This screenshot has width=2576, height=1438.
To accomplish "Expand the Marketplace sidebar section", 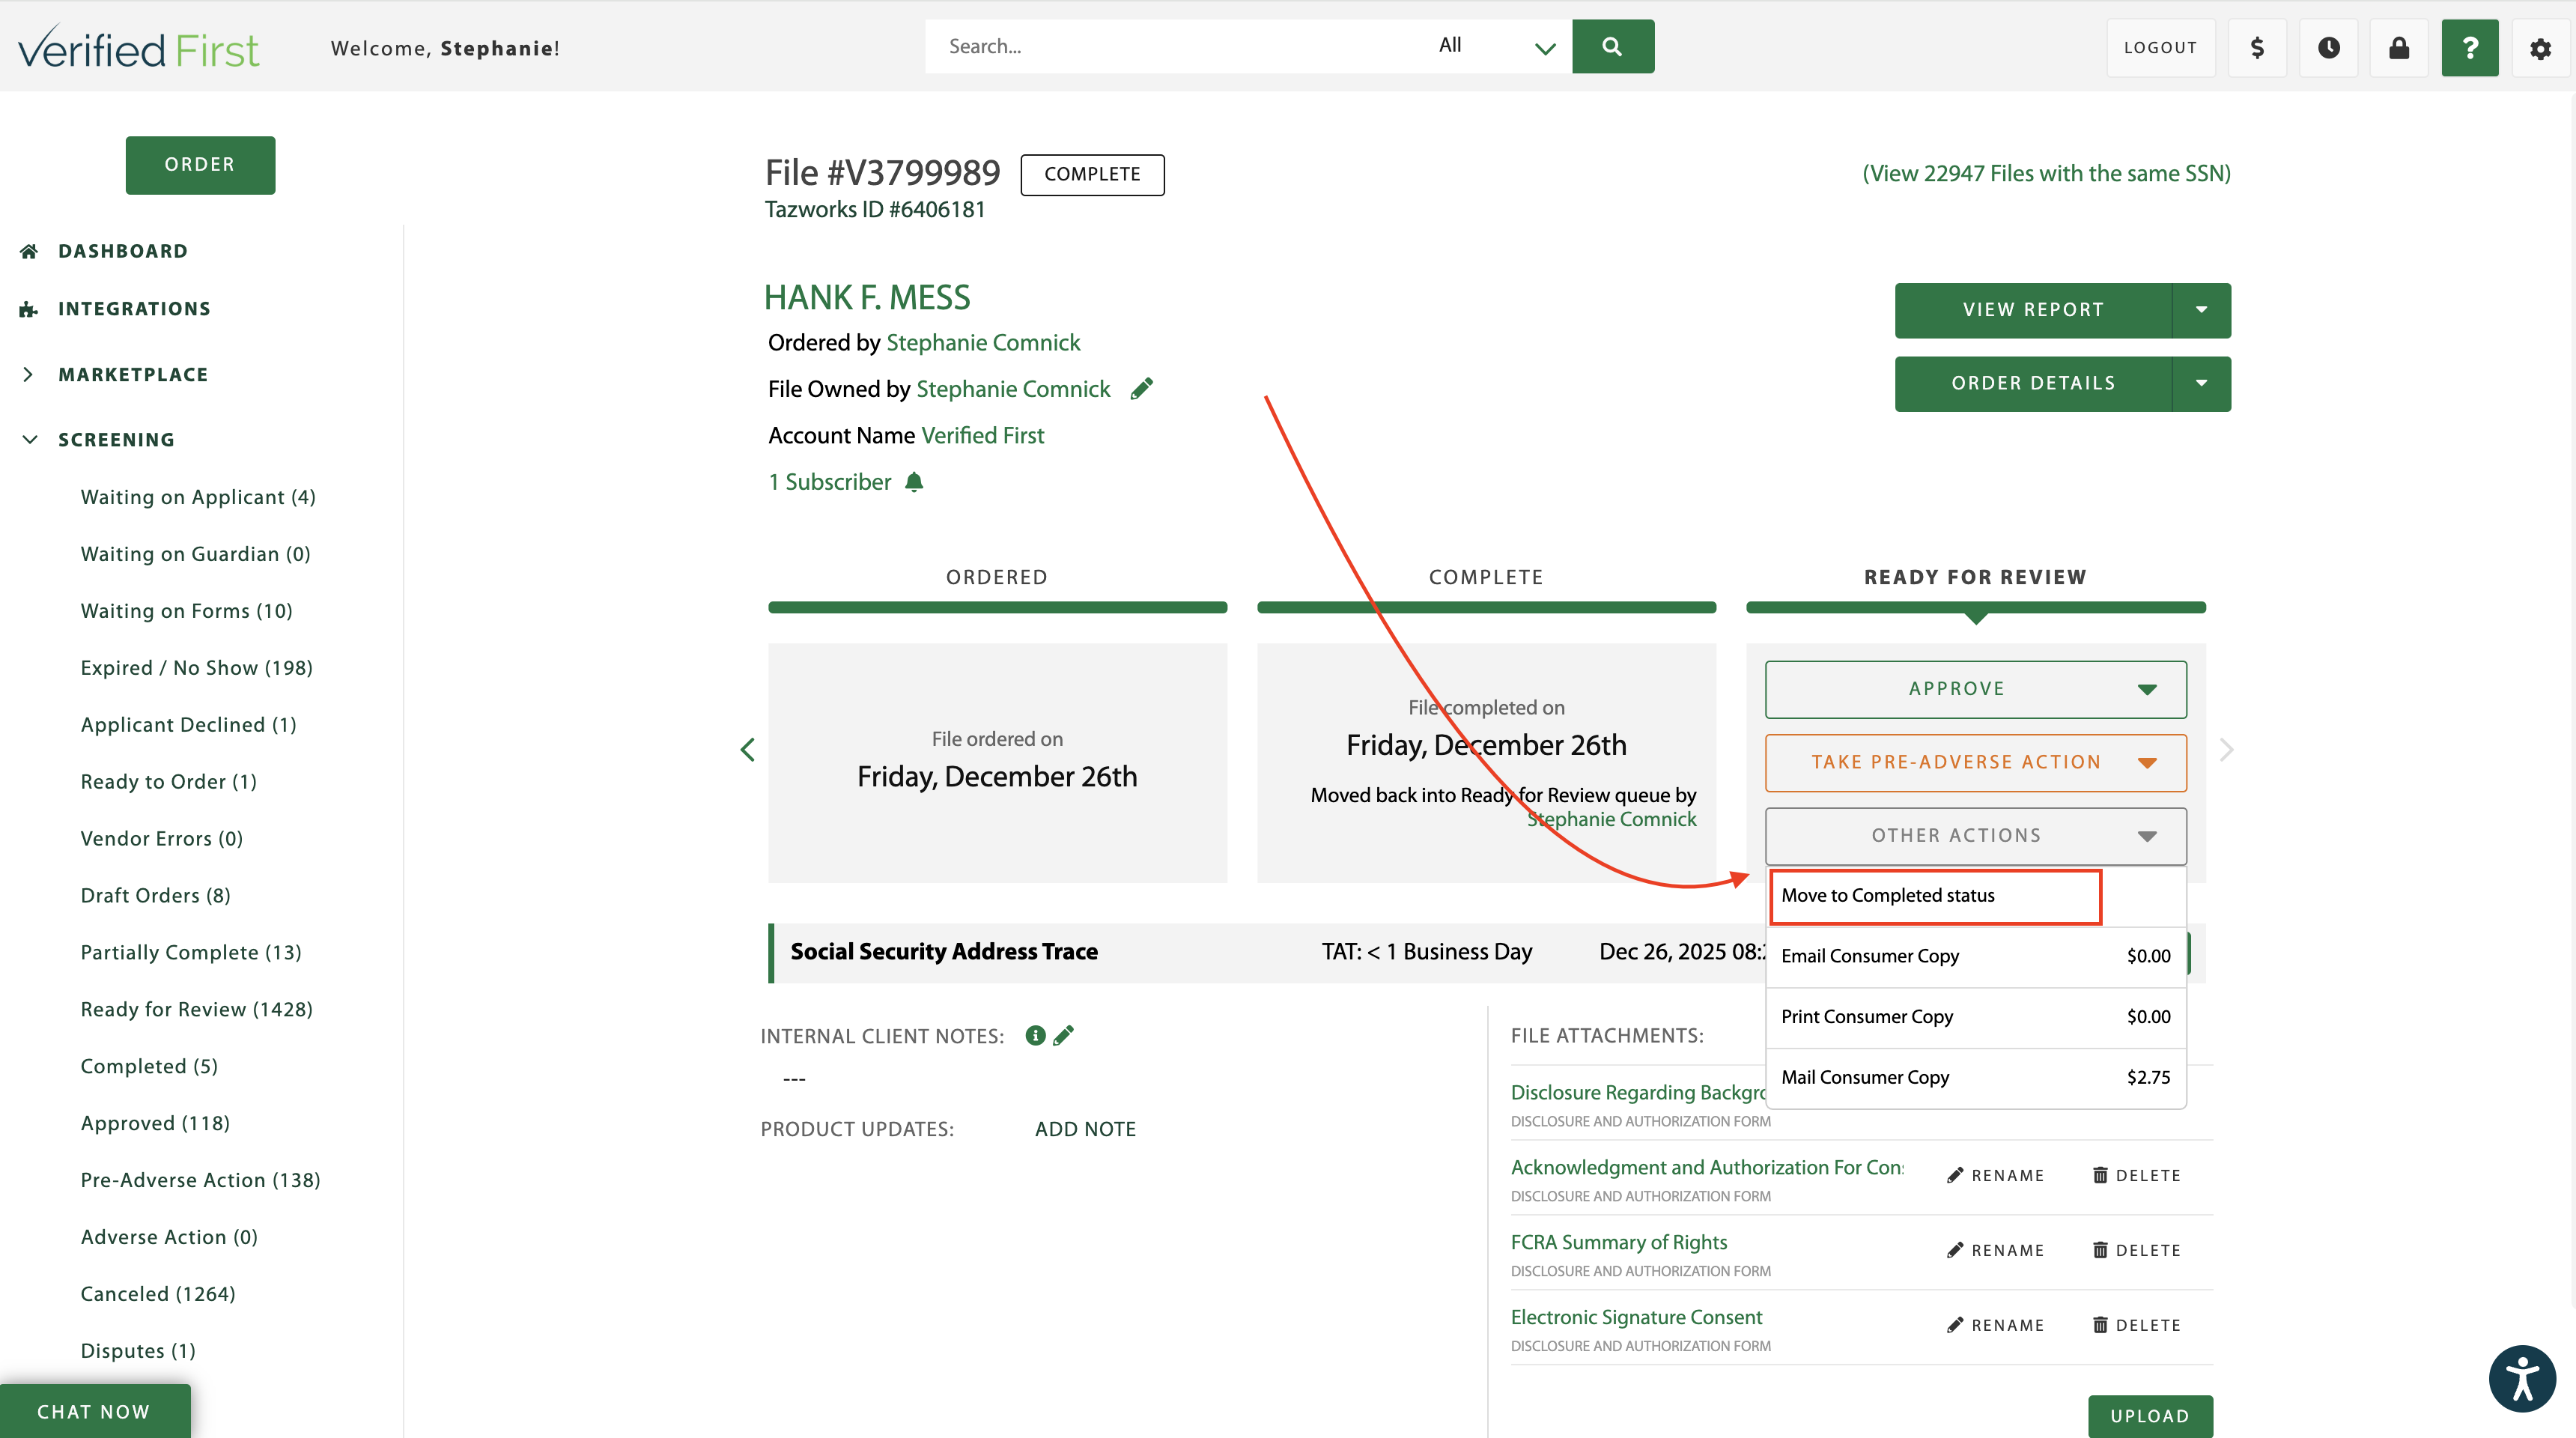I will coord(28,375).
